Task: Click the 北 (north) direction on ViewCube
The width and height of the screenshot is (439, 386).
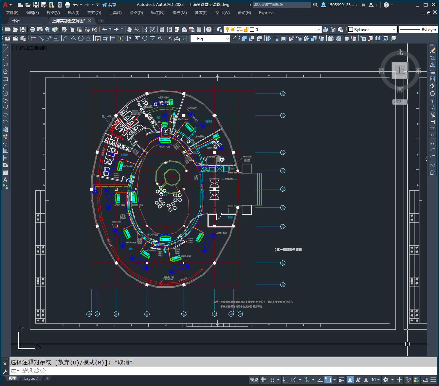Action: pos(400,52)
